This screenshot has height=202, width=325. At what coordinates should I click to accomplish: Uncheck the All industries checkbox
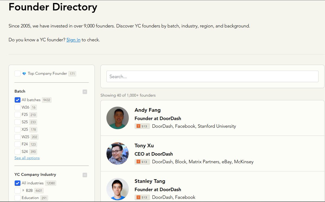(x=18, y=183)
